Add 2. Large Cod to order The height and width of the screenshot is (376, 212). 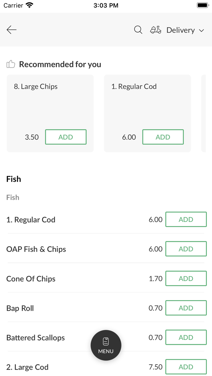186,367
